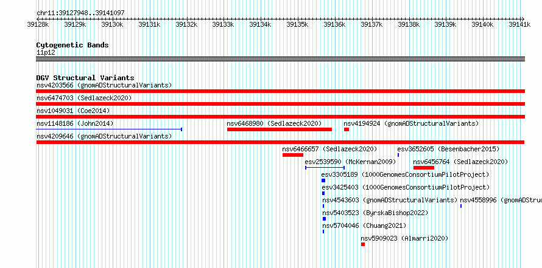This screenshot has height=268, width=542.
Task: Click the blue tick of nsv4558996
Action: click(x=461, y=206)
